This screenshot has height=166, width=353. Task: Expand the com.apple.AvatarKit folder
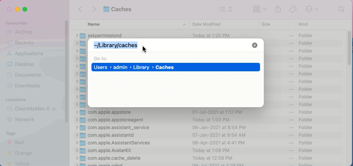77,150
